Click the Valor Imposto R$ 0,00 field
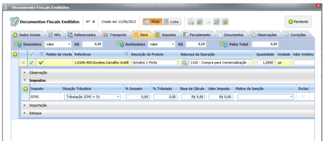Viewport: 324px width, 145px height. point(220,97)
